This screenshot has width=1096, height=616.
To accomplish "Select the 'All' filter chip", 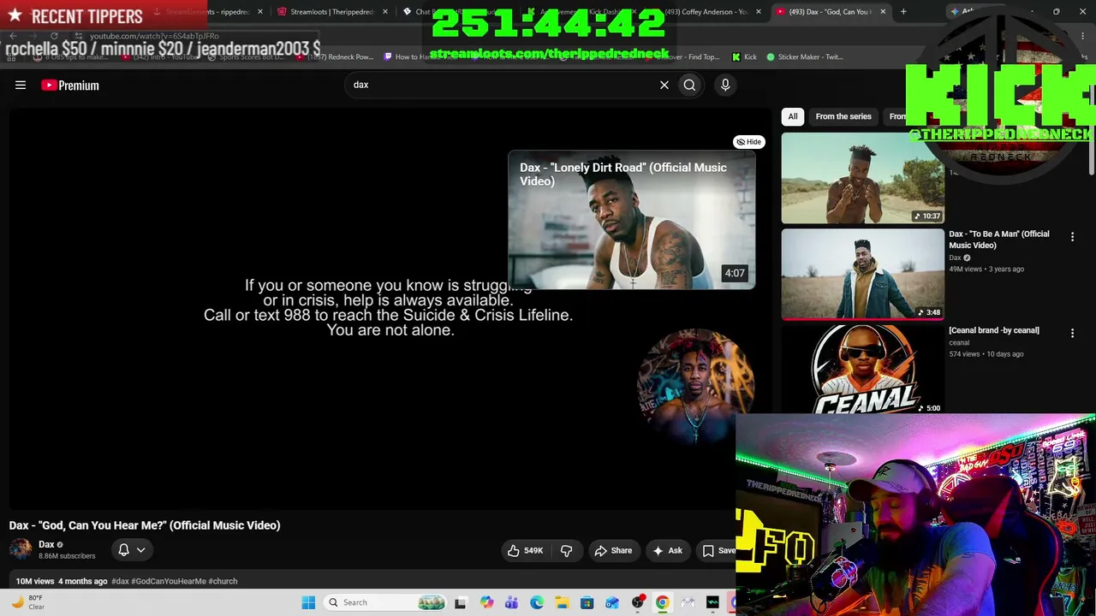I will coord(793,116).
